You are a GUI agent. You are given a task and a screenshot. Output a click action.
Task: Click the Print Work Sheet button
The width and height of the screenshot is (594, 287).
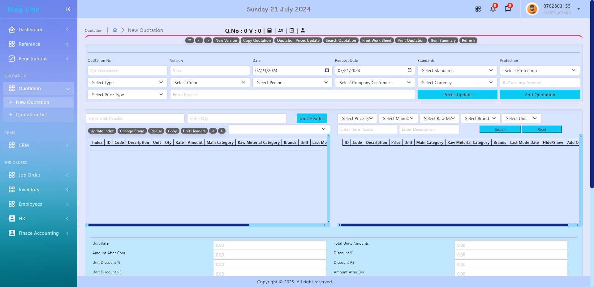pyautogui.click(x=377, y=41)
